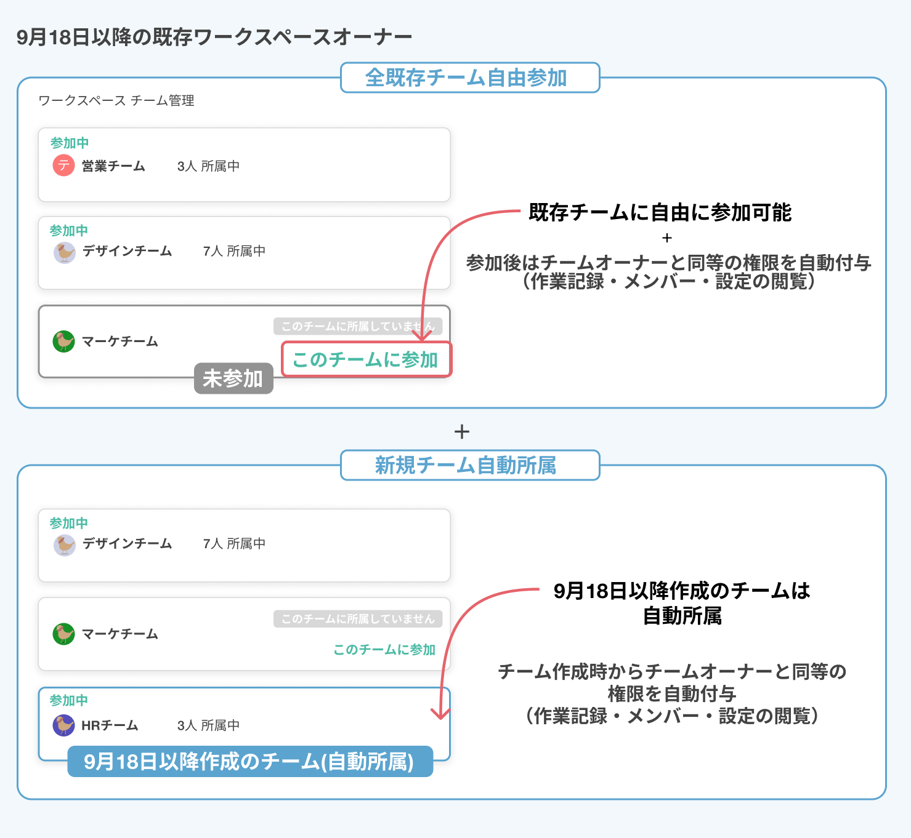Open the 営業チーム team name
The height and width of the screenshot is (838, 911).
point(113,166)
